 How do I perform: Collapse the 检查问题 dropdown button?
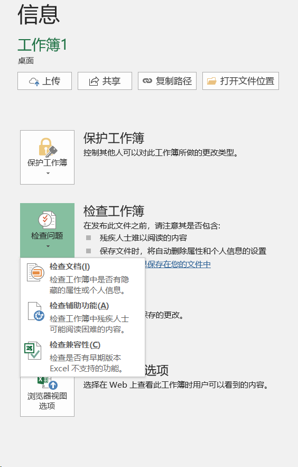pos(47,230)
